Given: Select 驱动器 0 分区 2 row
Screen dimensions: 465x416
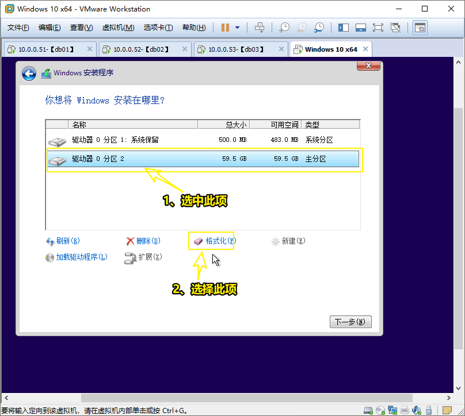Looking at the screenshot, I should tap(203, 159).
